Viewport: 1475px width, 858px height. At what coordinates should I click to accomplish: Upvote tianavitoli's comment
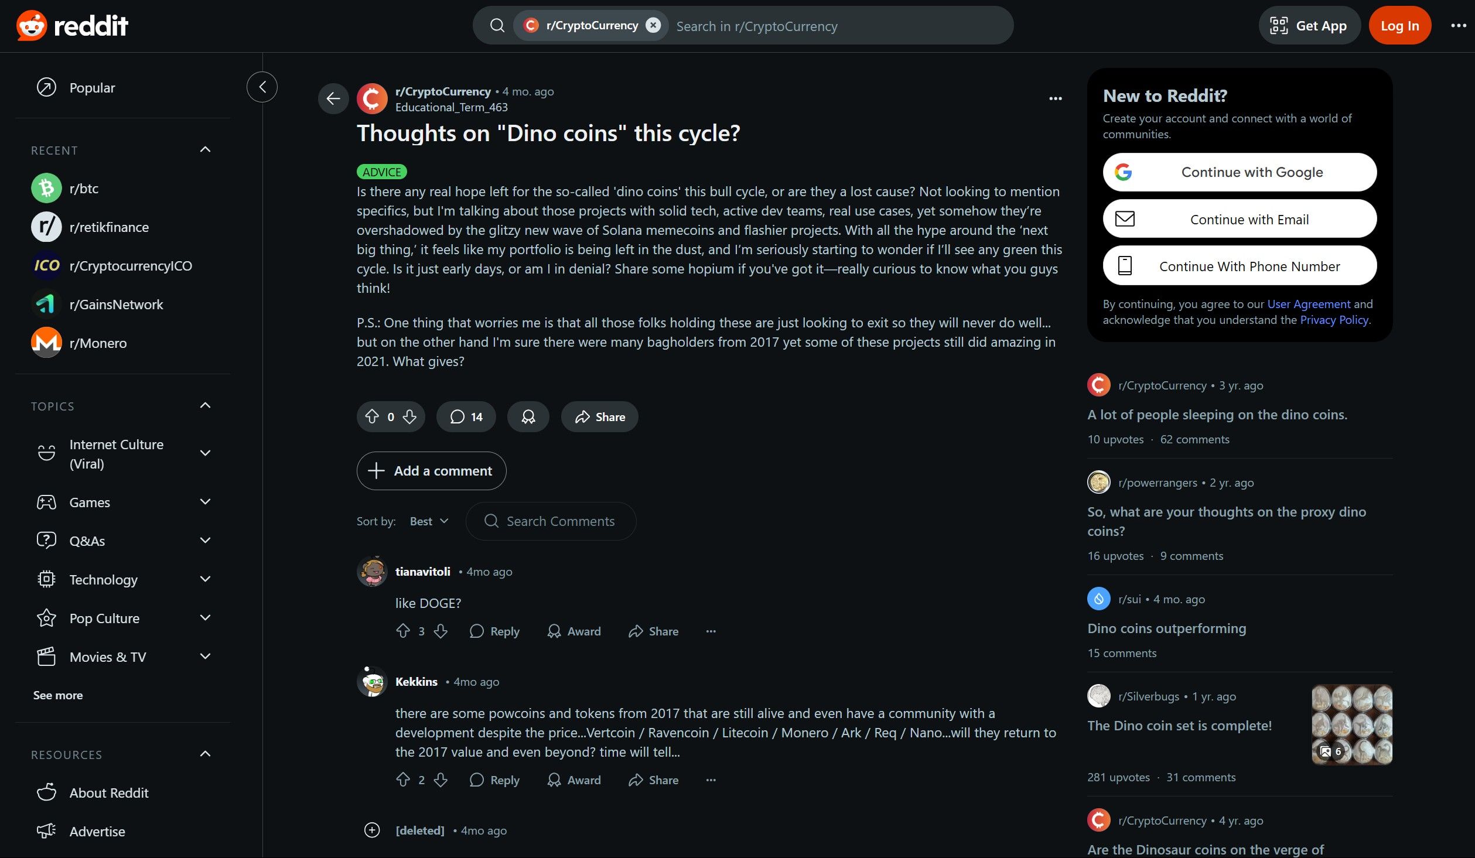coord(403,631)
